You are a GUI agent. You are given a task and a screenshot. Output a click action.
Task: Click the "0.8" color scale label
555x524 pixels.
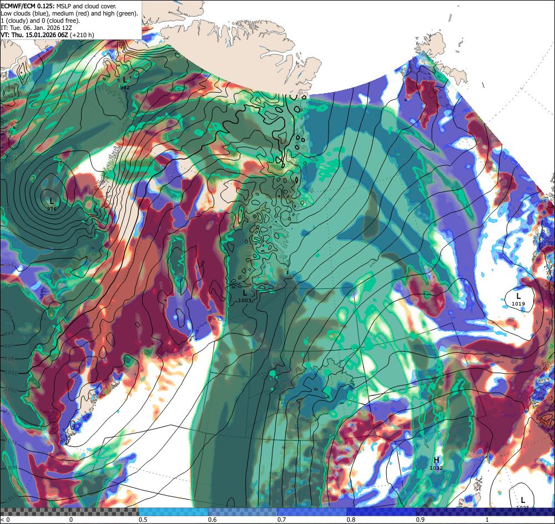coord(351,520)
